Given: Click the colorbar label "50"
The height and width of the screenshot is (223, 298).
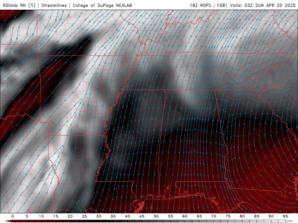Looking at the screenshot, I should (156, 216).
